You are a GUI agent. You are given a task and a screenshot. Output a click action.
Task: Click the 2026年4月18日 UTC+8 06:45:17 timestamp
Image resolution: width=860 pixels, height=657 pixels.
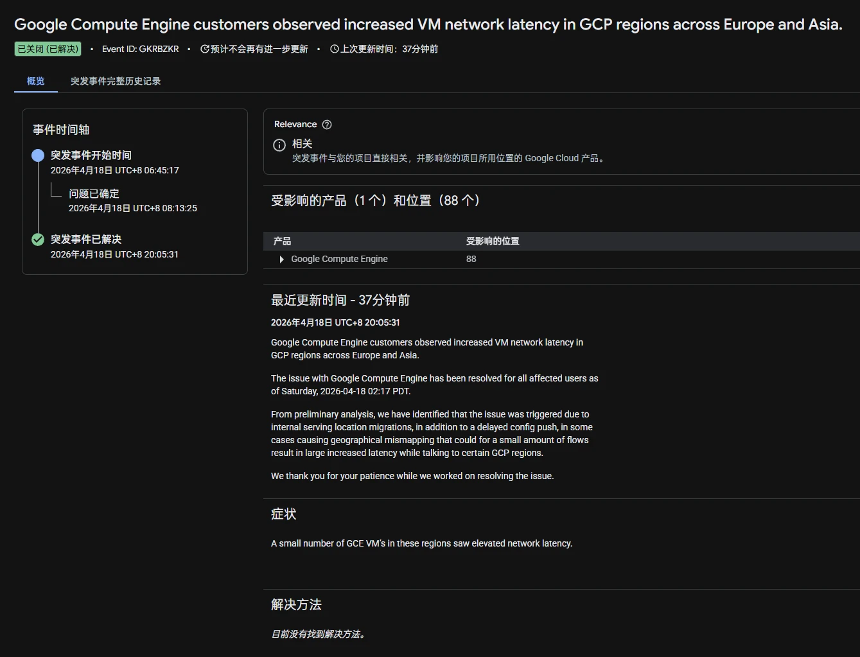coord(115,170)
